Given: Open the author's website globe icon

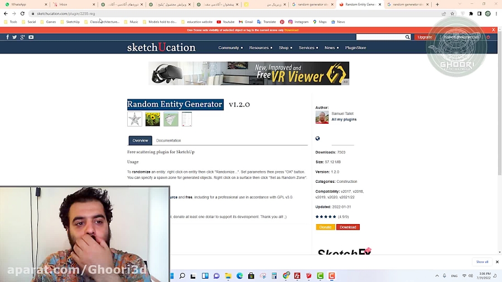Looking at the screenshot, I should point(317,138).
